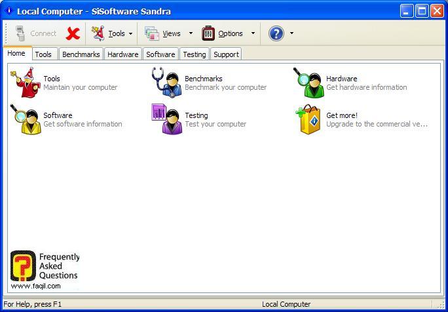The height and width of the screenshot is (312, 448).
Task: Click the Options mixer toolbar icon
Action: click(x=208, y=33)
